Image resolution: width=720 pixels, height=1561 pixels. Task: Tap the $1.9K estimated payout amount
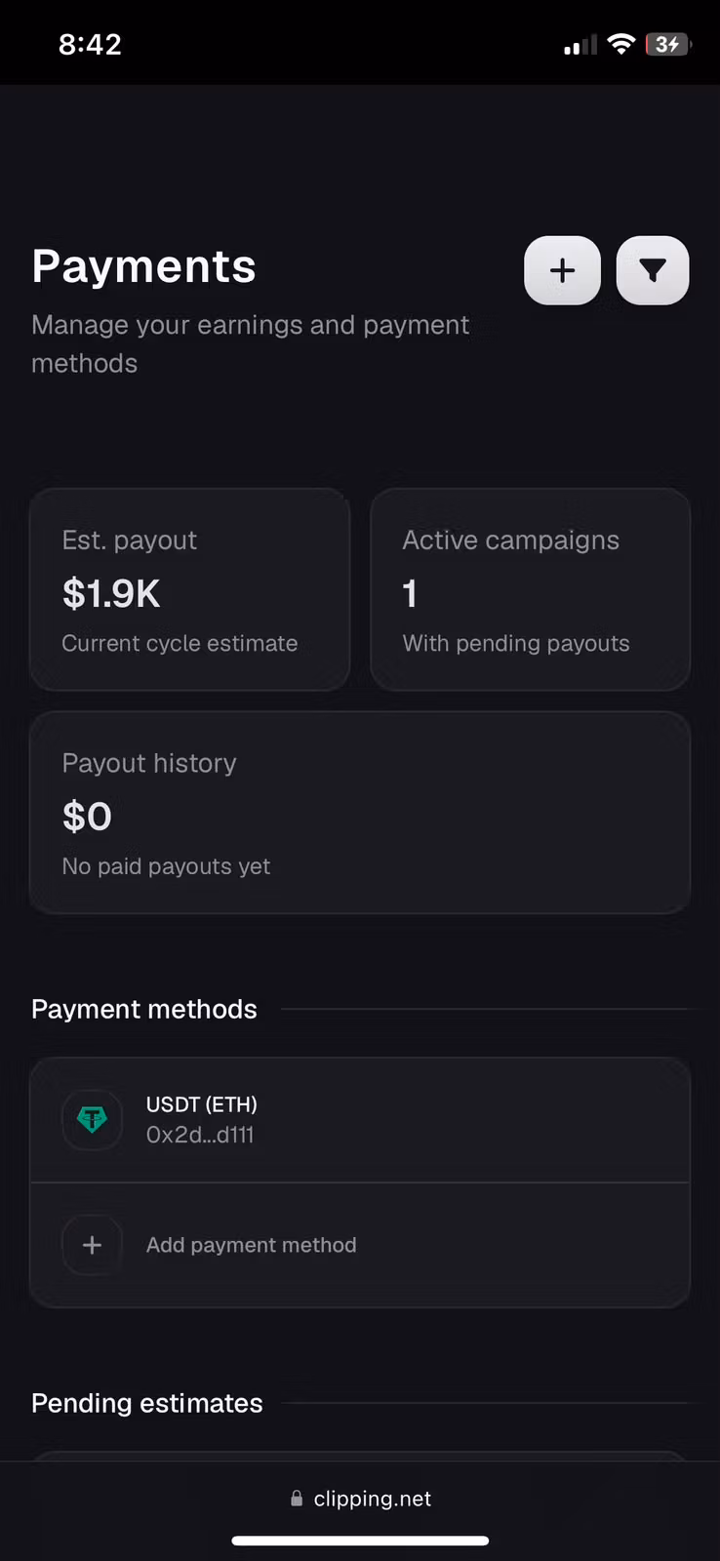pos(111,593)
